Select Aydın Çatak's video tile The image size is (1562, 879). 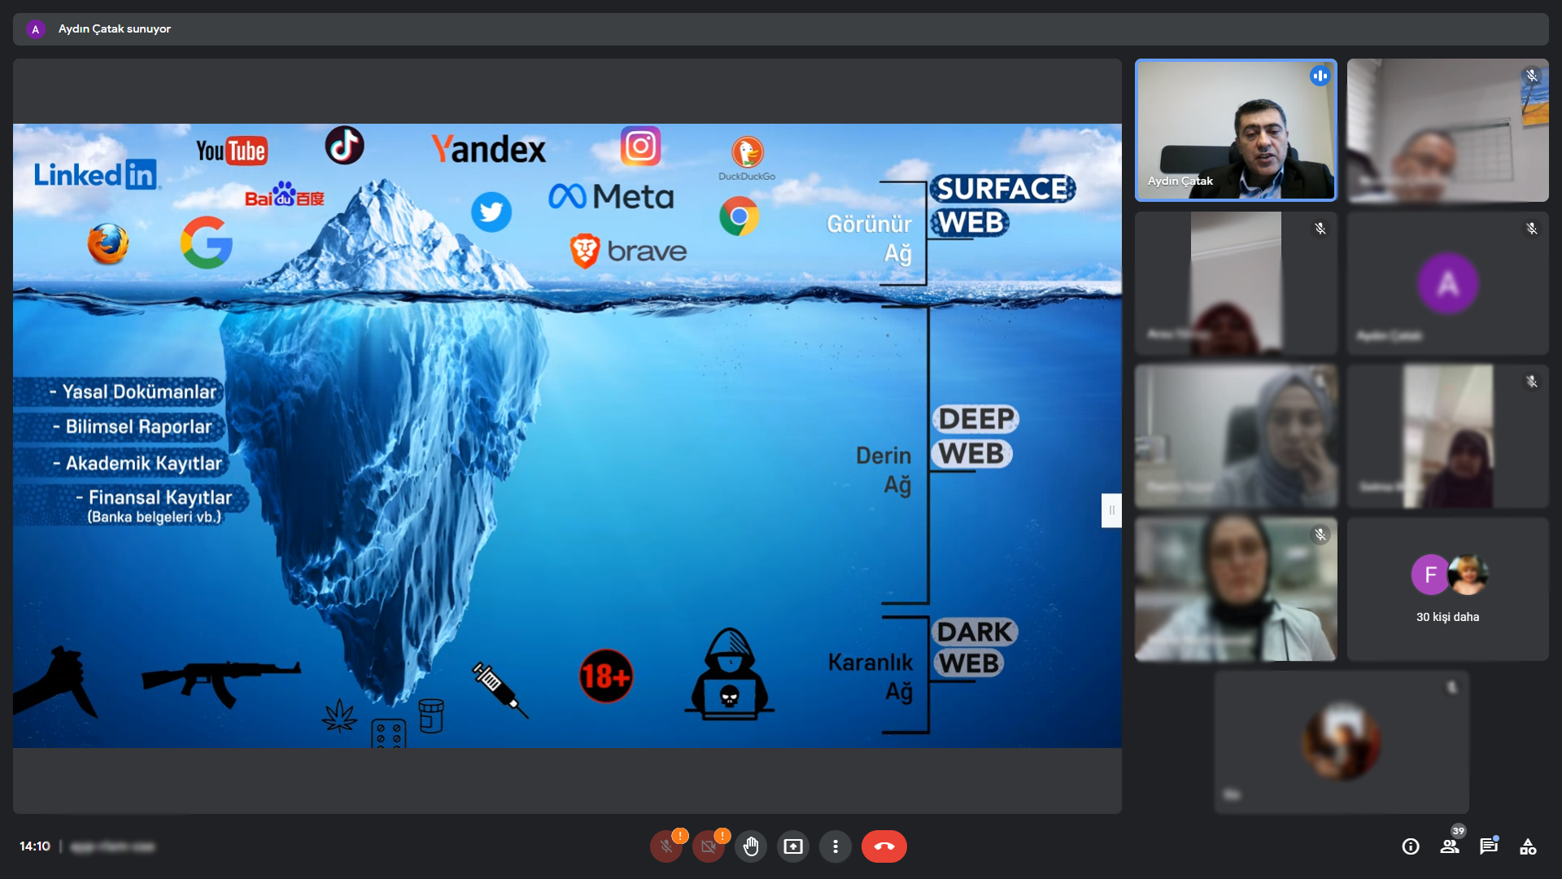1236,130
